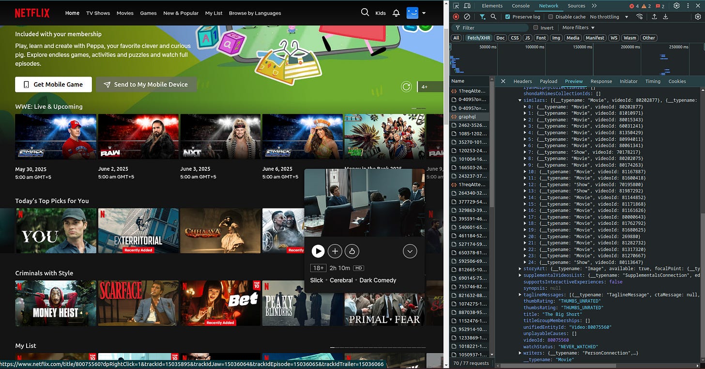Open the Response tab
The height and width of the screenshot is (369, 705).
(x=601, y=81)
